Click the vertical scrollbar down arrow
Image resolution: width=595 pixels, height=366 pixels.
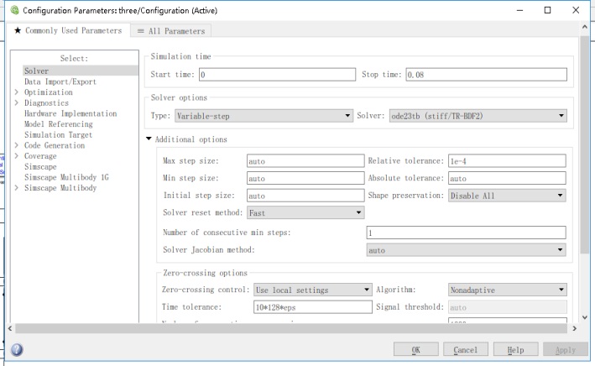[x=585, y=317]
